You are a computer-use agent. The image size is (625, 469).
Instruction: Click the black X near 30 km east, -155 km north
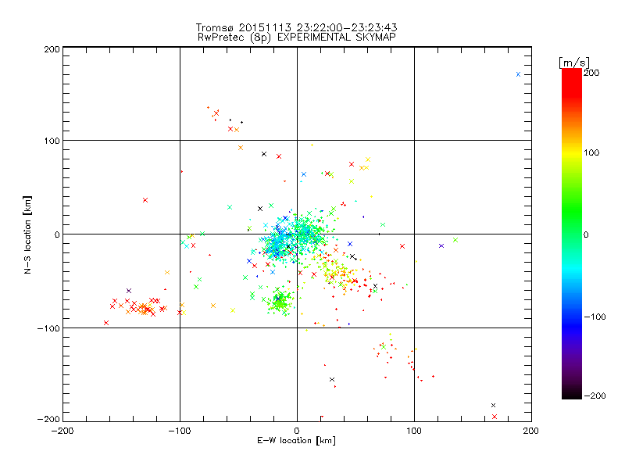(x=332, y=379)
